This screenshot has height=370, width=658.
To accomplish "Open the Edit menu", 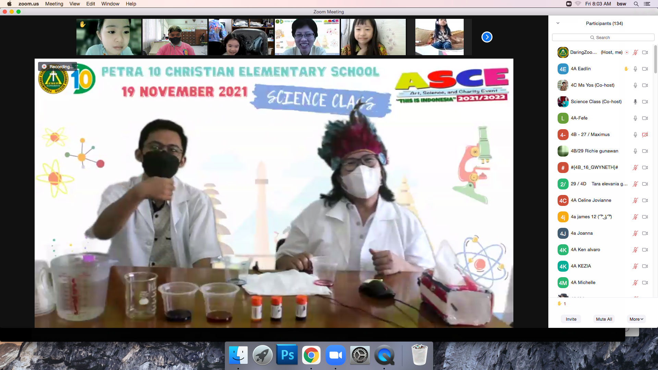I will pos(90,4).
